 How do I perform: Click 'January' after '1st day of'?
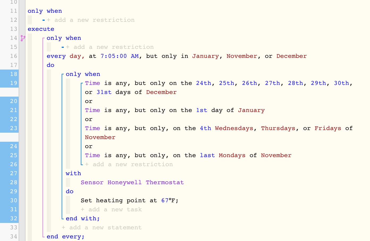pos(251,110)
